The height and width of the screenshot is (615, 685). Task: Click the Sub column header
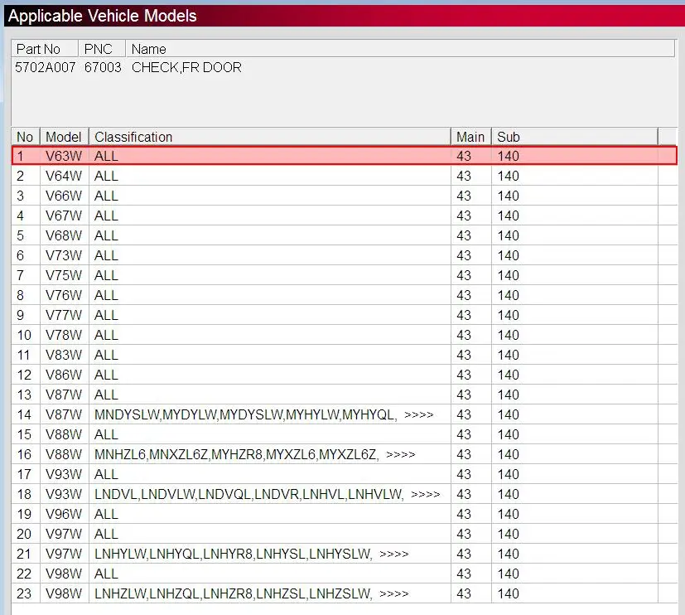coord(575,137)
